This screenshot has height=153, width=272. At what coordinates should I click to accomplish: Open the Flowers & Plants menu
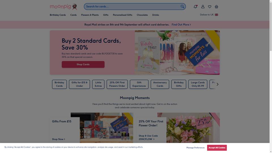(x=90, y=15)
